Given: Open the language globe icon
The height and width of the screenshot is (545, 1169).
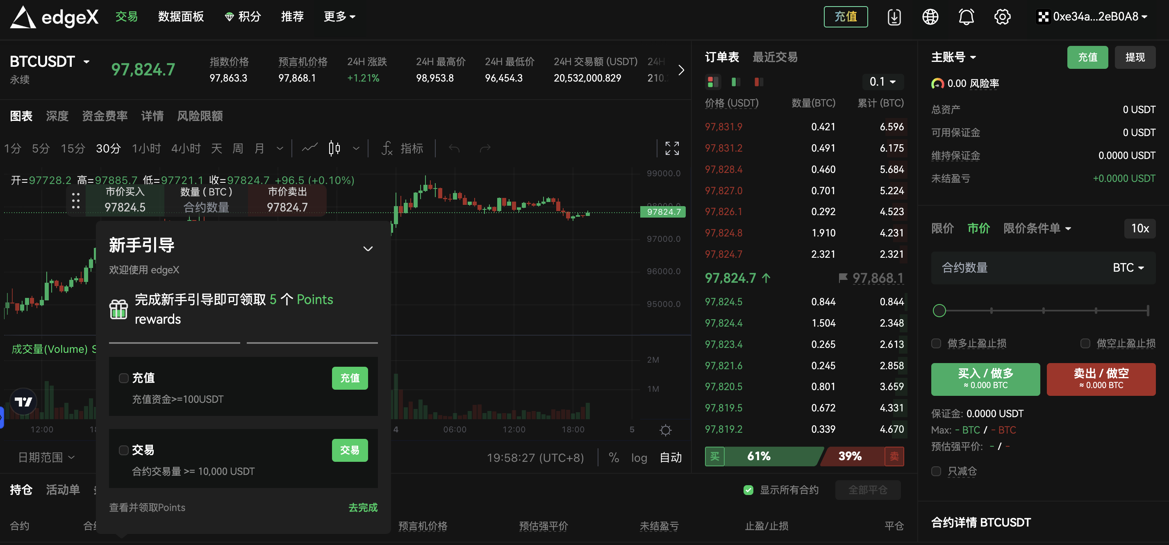Looking at the screenshot, I should pyautogui.click(x=930, y=17).
